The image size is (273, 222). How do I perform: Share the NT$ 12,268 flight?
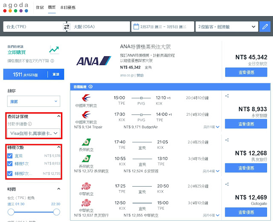click(227, 140)
